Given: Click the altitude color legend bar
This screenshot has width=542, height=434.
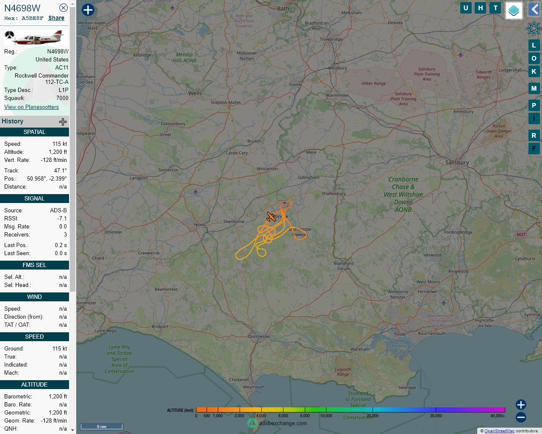Looking at the screenshot, I should point(351,410).
